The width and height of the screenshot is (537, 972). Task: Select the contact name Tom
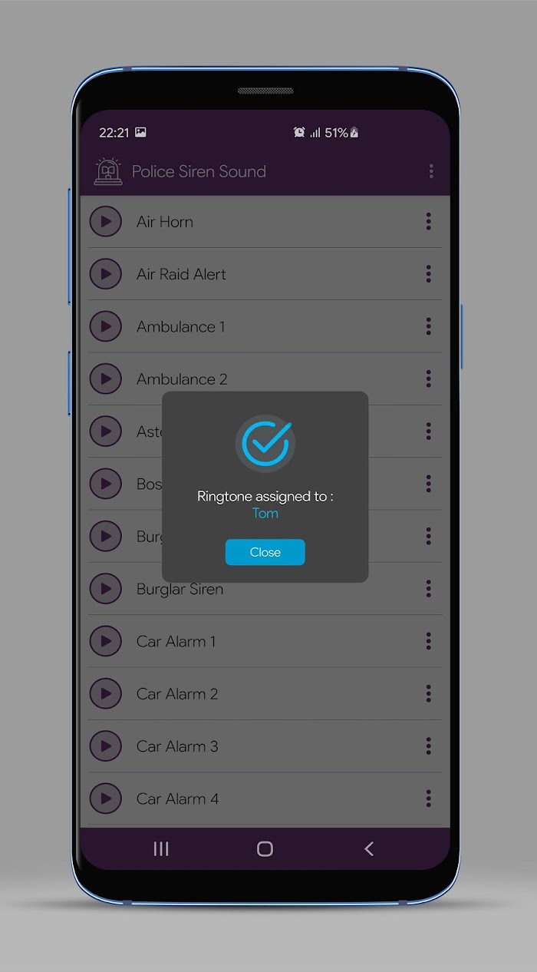click(x=265, y=513)
